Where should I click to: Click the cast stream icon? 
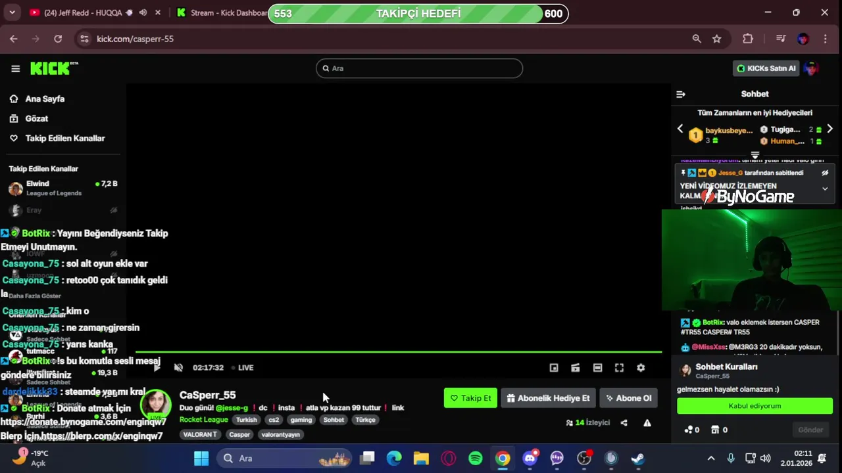coord(576,368)
